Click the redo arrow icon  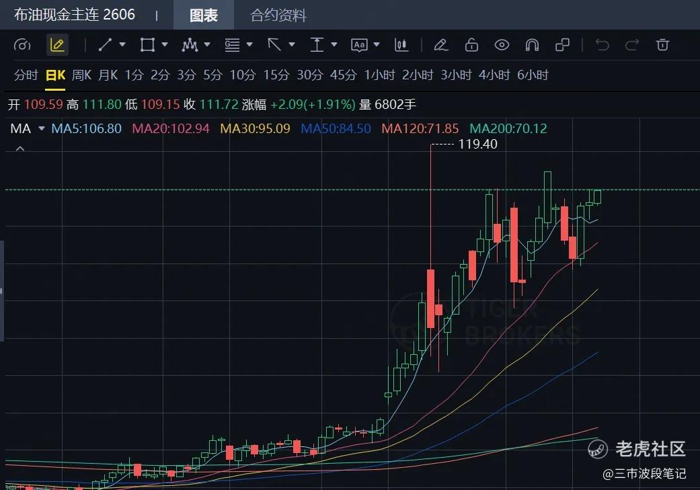pos(632,44)
